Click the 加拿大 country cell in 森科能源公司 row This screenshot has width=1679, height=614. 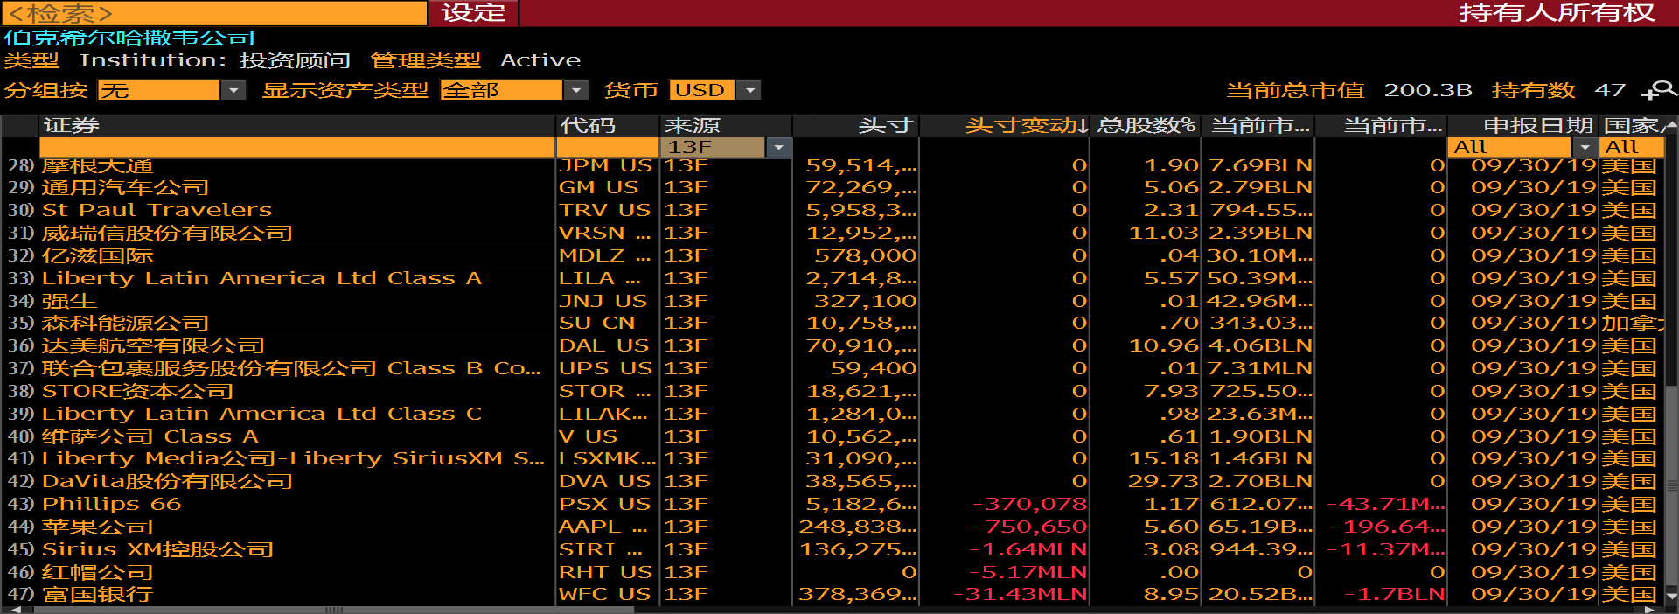1634,323
